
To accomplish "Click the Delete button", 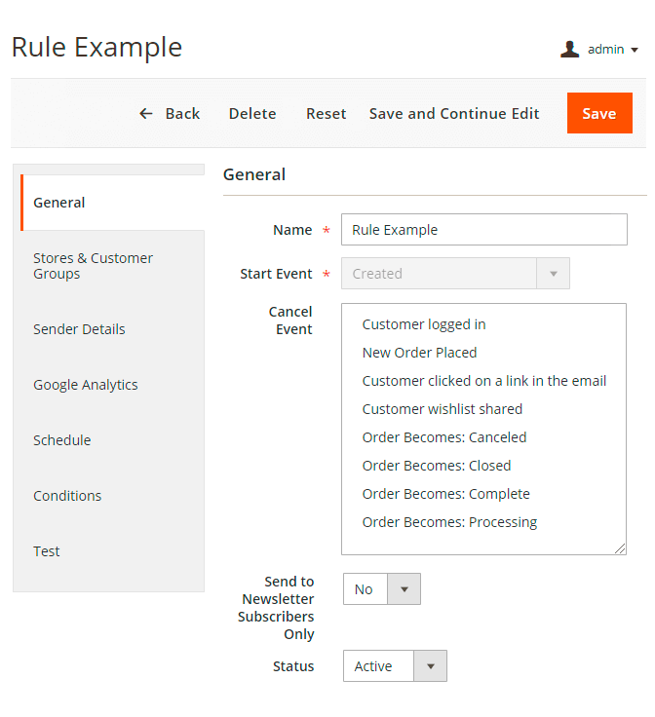I will [x=252, y=114].
